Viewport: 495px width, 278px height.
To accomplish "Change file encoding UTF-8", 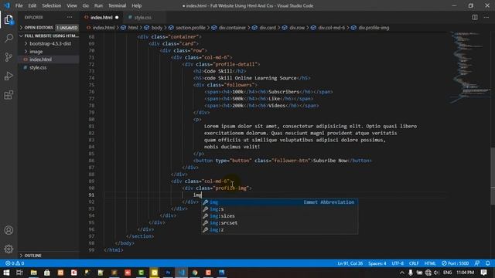I will coord(398,263).
